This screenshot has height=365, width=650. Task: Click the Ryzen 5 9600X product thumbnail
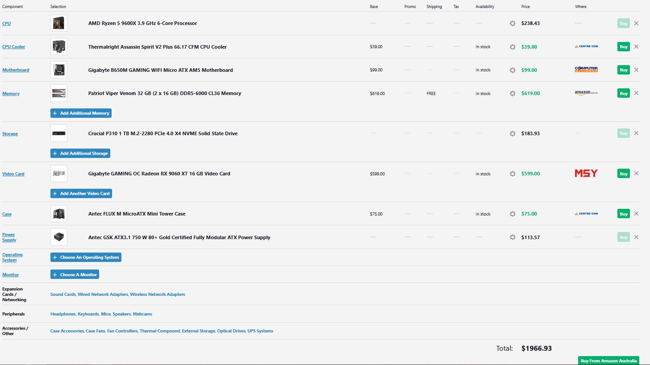point(59,23)
